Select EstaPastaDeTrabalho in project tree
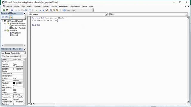 19,26
